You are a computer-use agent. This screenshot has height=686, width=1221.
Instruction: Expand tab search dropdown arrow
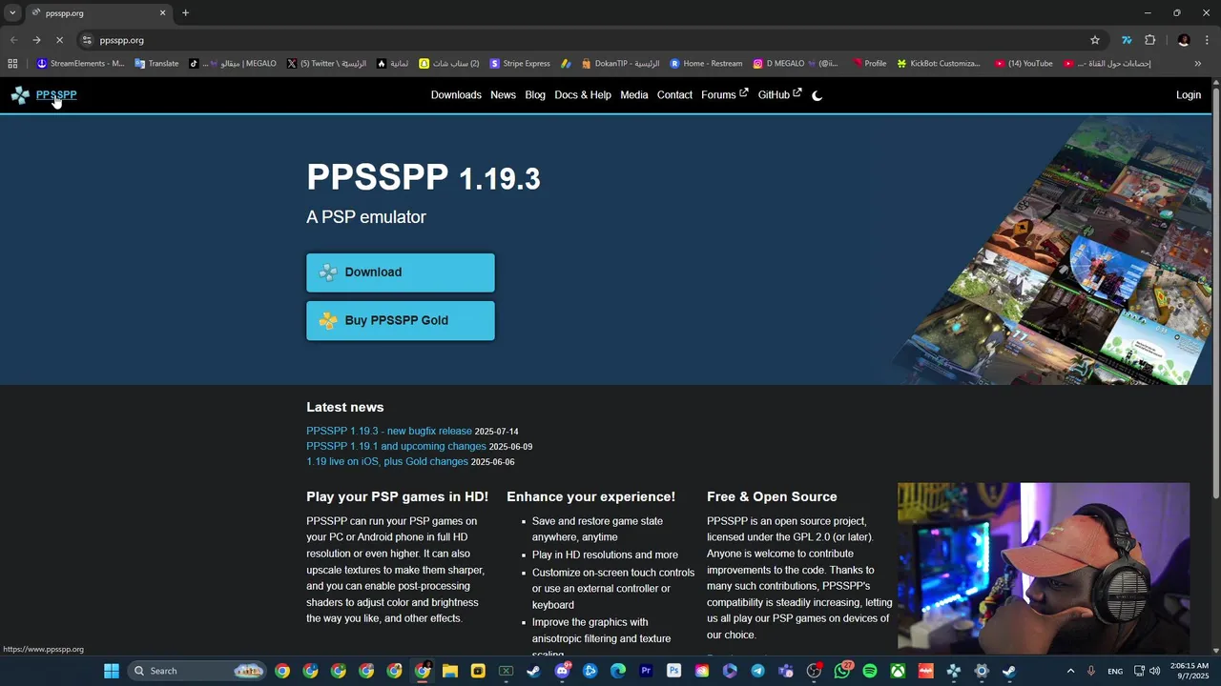point(12,13)
